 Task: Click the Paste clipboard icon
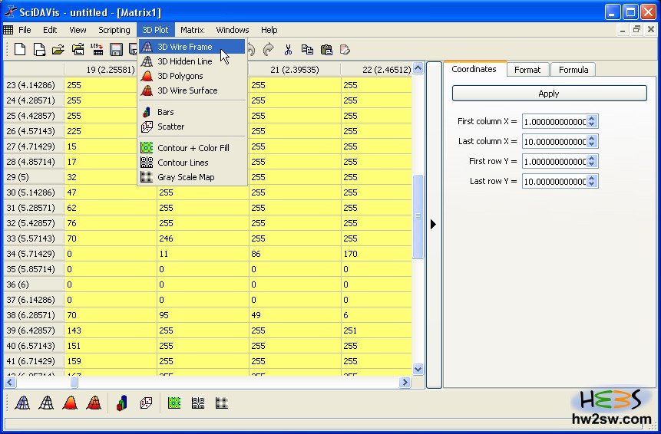(x=326, y=50)
